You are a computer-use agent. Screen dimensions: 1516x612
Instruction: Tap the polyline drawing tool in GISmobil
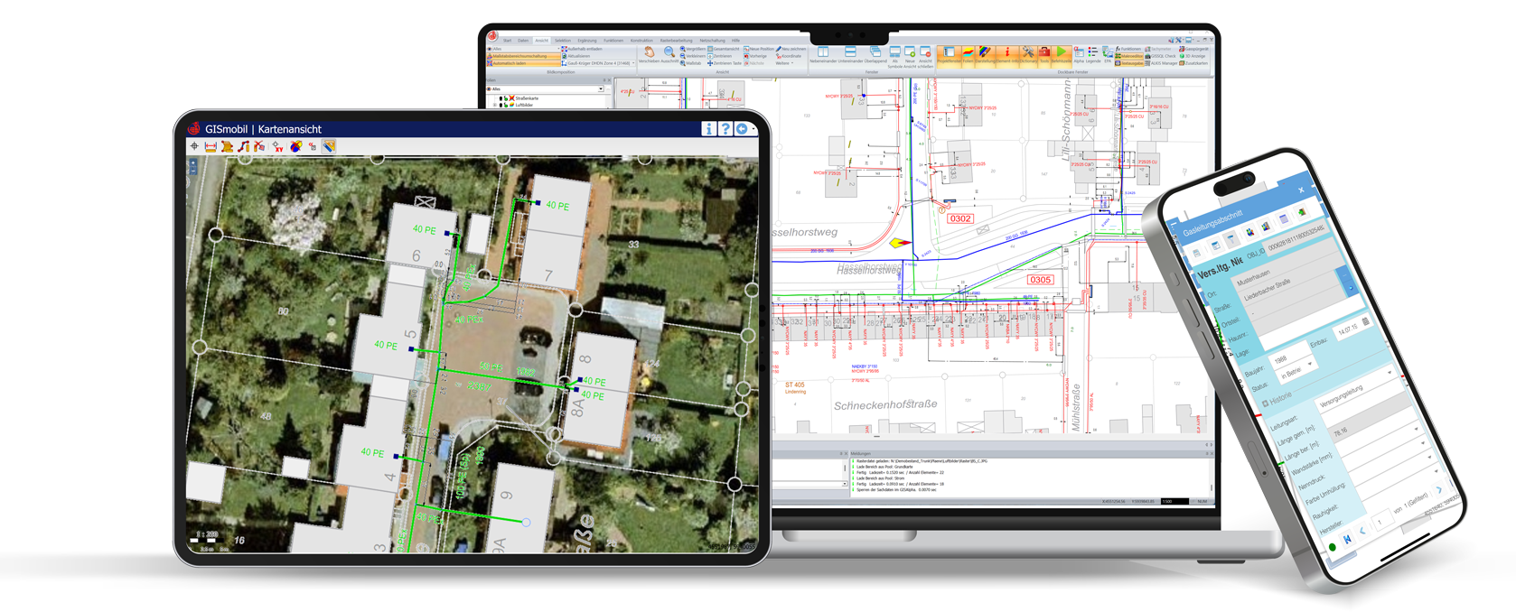(243, 146)
